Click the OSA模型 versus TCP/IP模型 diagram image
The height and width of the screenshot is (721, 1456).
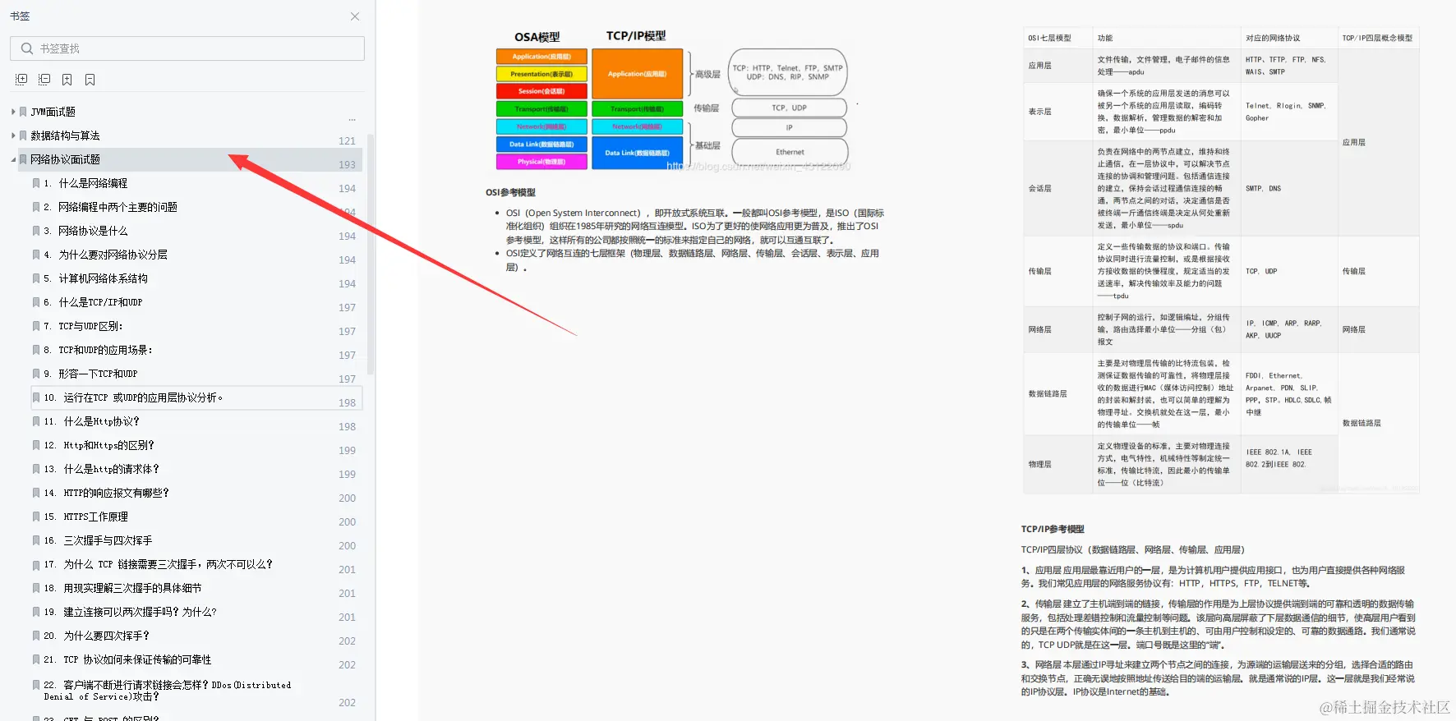[x=674, y=100]
